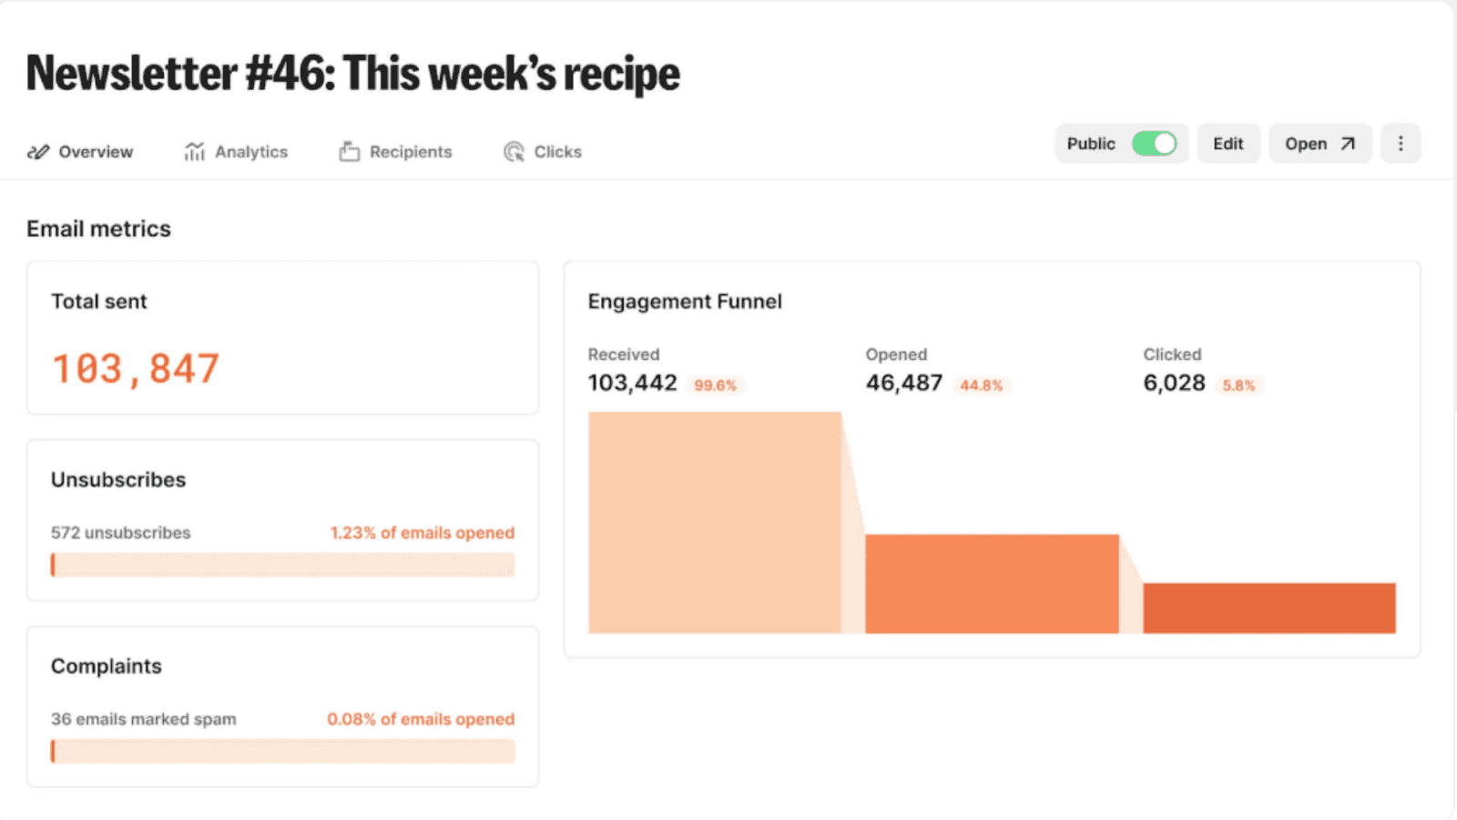Click the Open button
Image resolution: width=1457 pixels, height=820 pixels.
tap(1319, 143)
